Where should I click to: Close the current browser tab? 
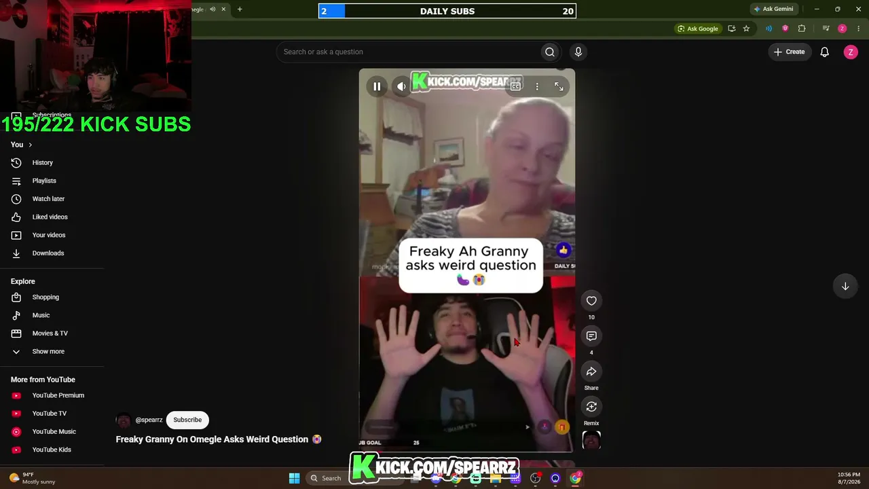coord(223,9)
